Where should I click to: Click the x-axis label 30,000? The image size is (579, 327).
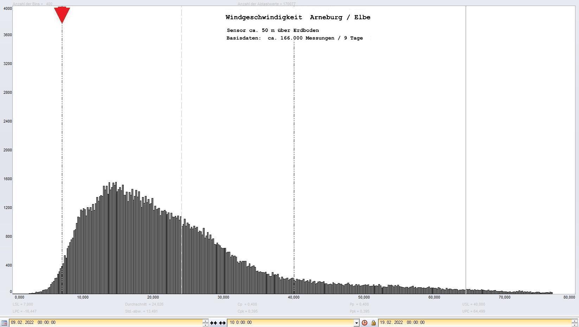click(x=224, y=297)
